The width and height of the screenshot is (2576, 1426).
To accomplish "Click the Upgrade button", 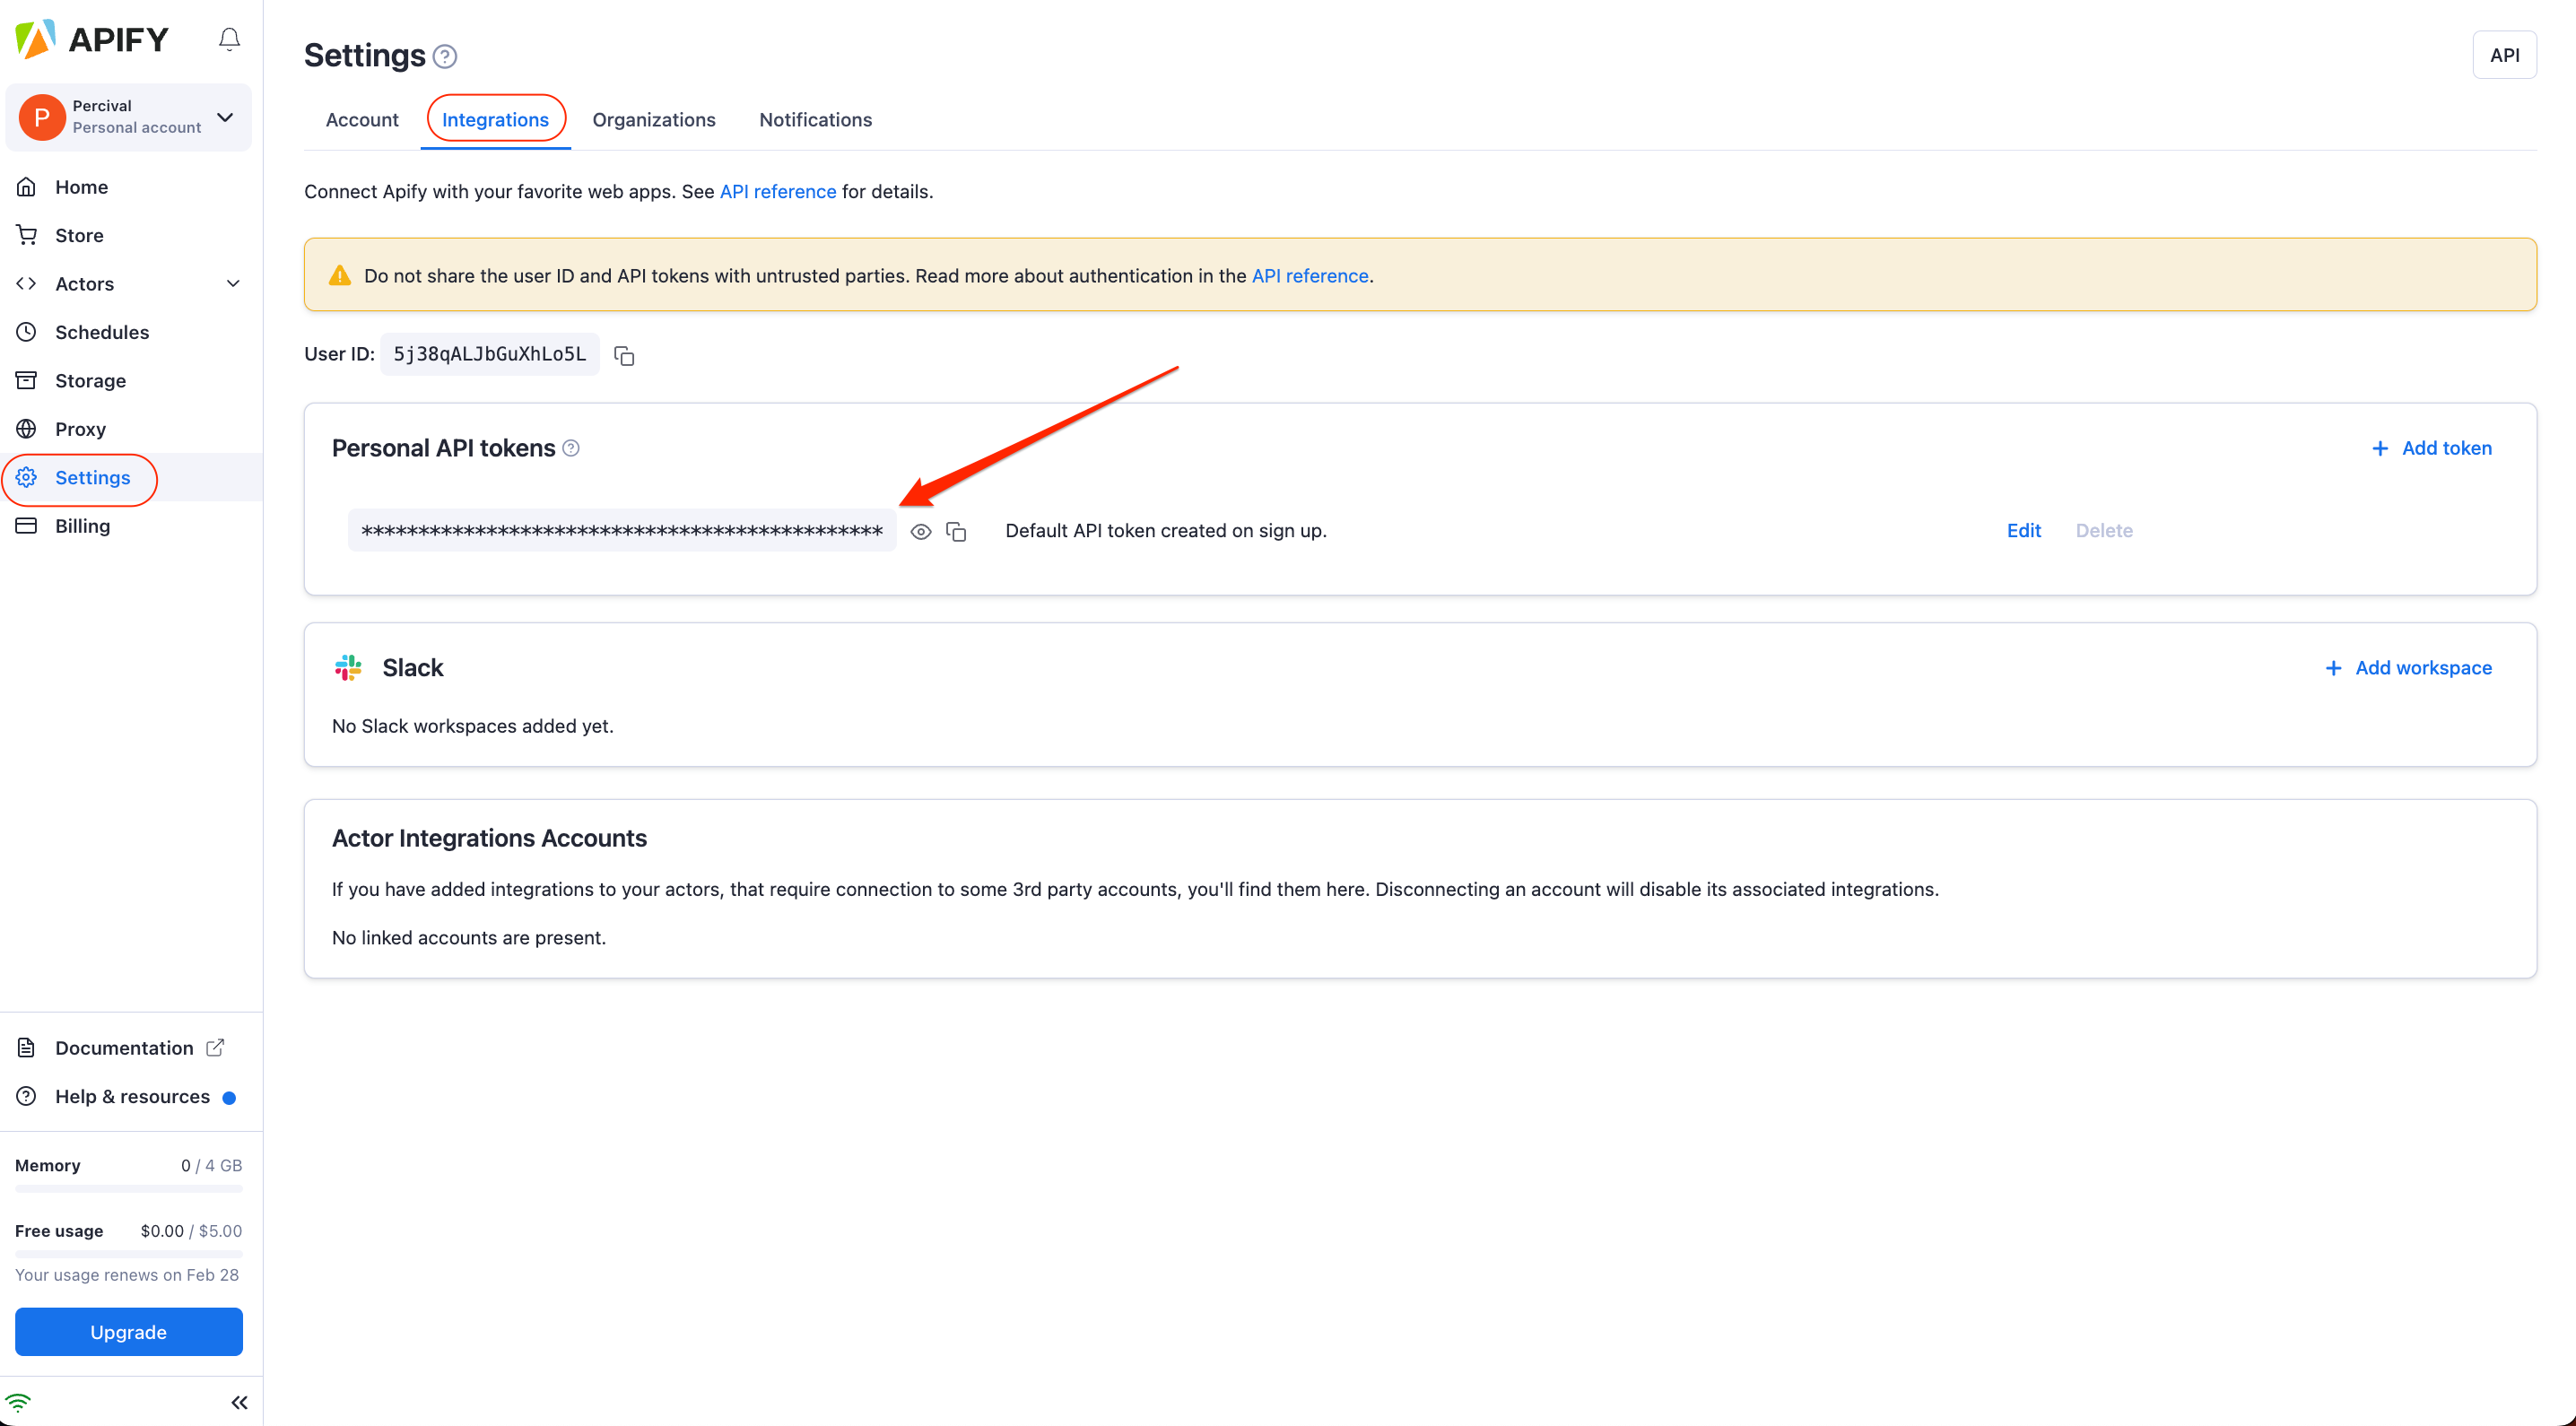I will (x=128, y=1332).
